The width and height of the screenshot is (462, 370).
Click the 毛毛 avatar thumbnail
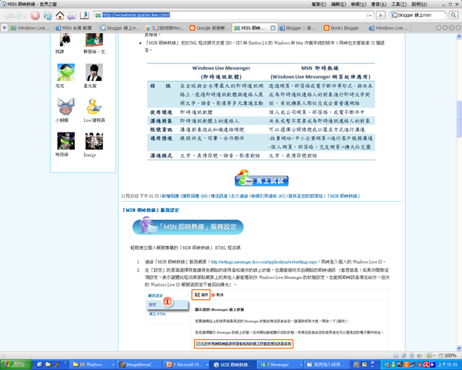tap(65, 72)
